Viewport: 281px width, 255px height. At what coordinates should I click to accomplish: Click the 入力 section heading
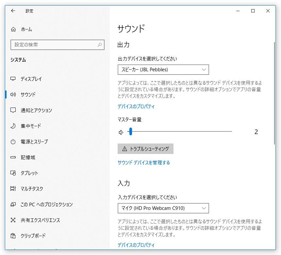click(x=124, y=183)
